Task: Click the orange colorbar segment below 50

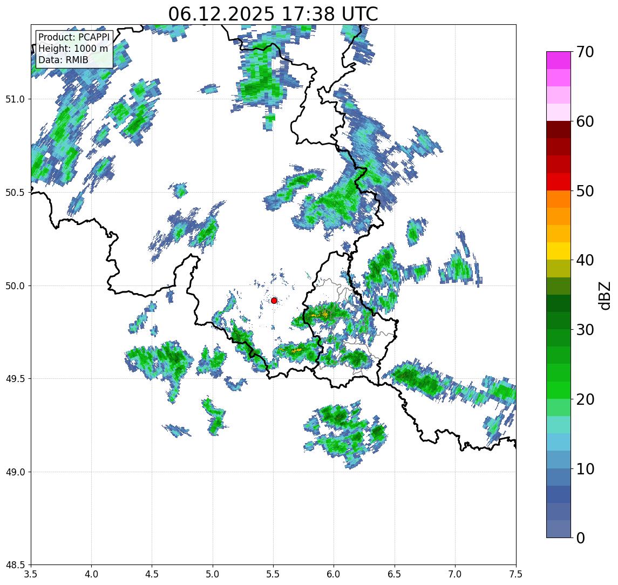Action: [x=559, y=200]
